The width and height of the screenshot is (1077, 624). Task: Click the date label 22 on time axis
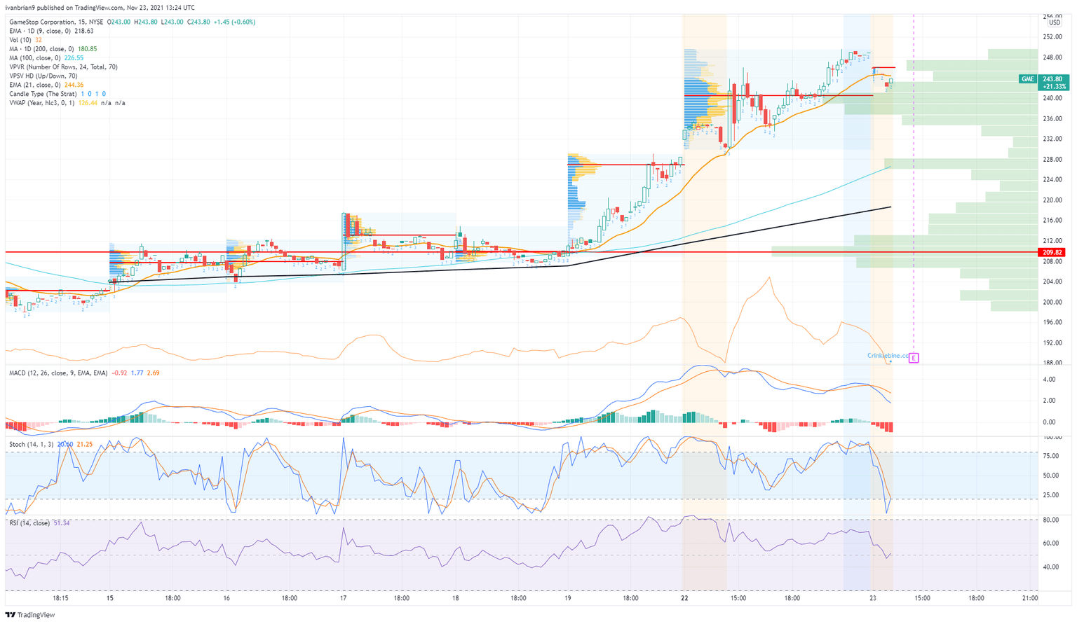(x=684, y=599)
